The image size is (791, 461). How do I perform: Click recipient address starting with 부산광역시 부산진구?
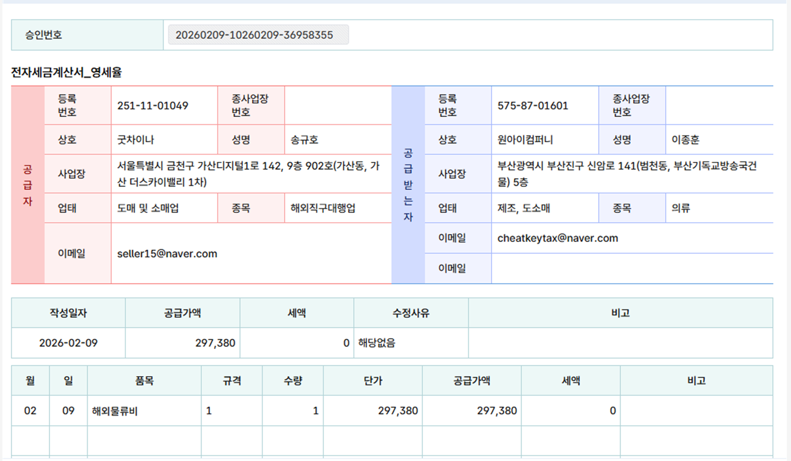tap(627, 174)
